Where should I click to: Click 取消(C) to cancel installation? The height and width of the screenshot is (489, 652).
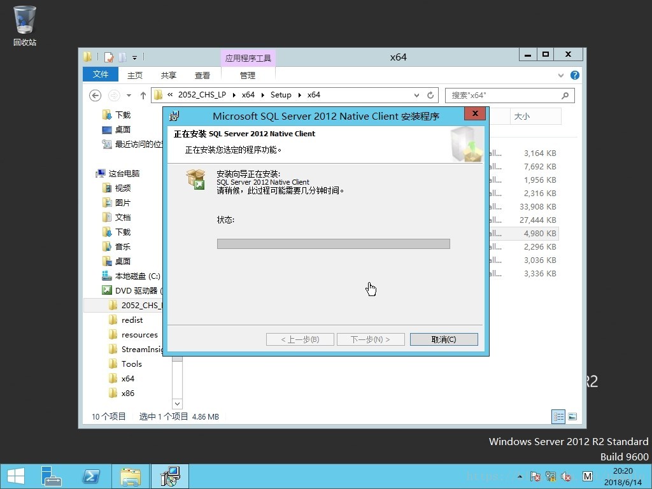(x=444, y=339)
